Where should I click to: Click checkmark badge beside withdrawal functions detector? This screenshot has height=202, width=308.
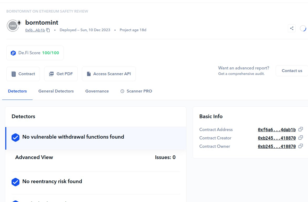tap(15, 138)
